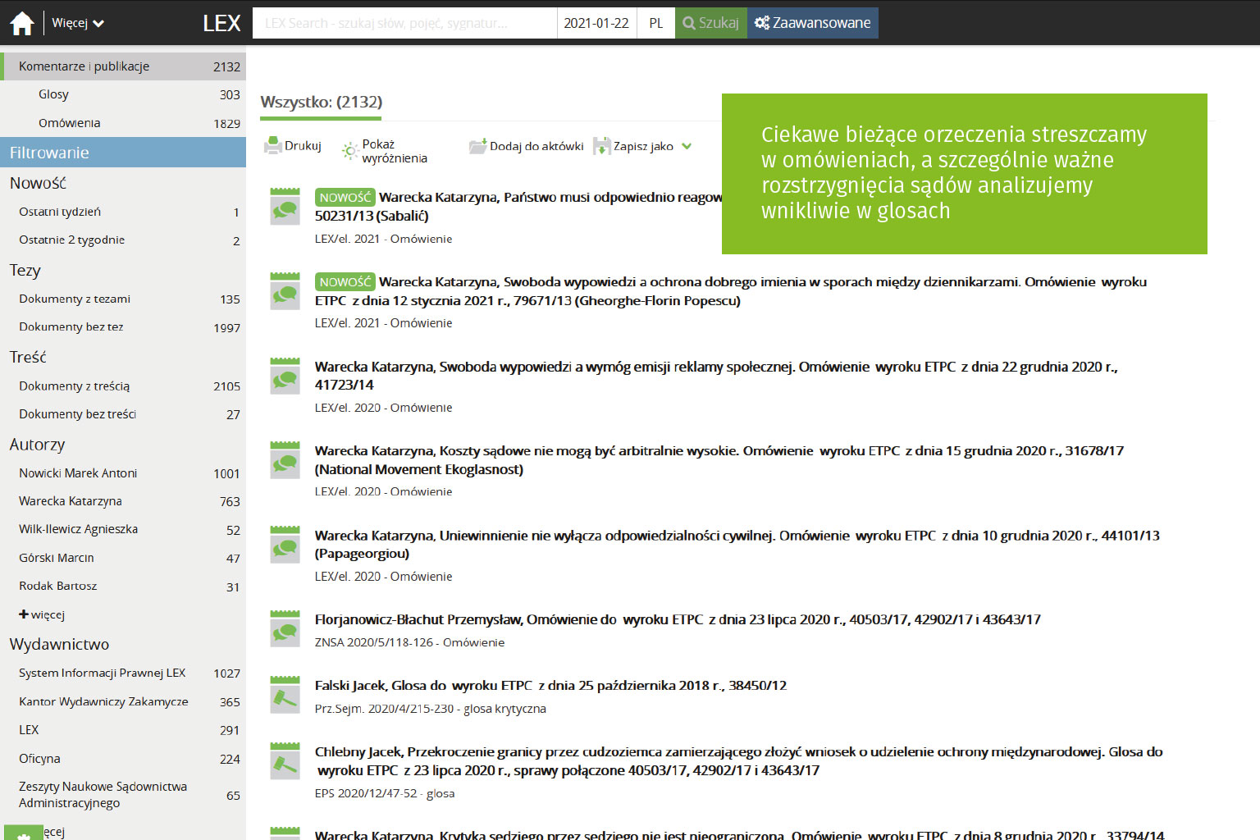
Task: Click speech bubble icon beside Florjanowicz-Błachut entry
Action: [285, 630]
